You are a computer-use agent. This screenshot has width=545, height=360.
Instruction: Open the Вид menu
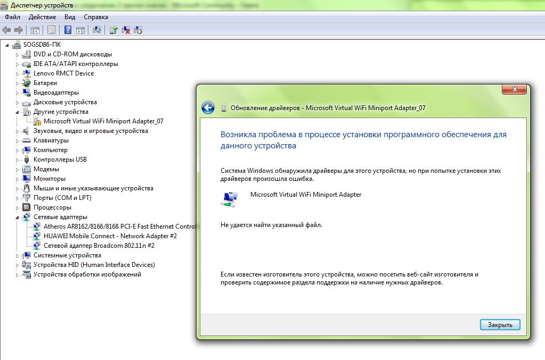pyautogui.click(x=69, y=17)
